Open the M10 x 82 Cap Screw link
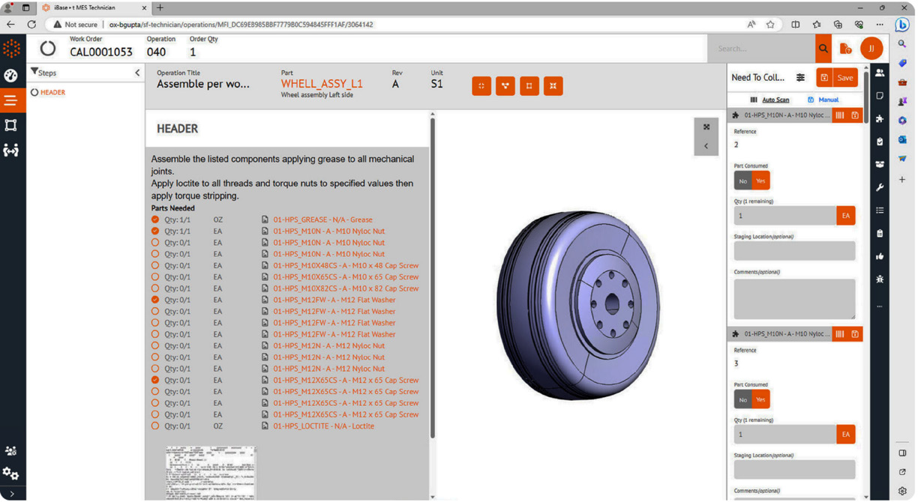 [x=346, y=288]
